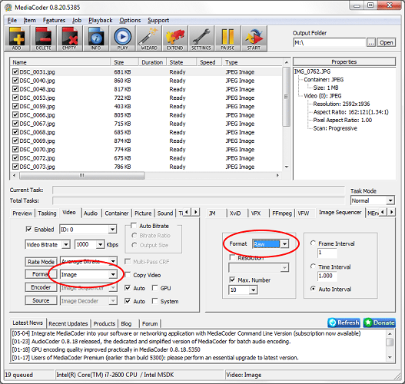Viewport: 405px width, 384px height.
Task: Open the INFO toolbar icon
Action: [96, 38]
